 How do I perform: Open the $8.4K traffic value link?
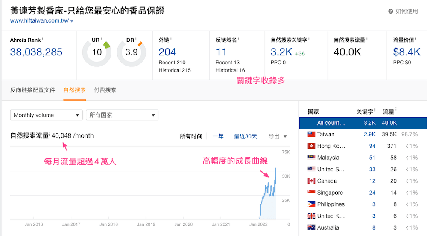[x=407, y=52]
